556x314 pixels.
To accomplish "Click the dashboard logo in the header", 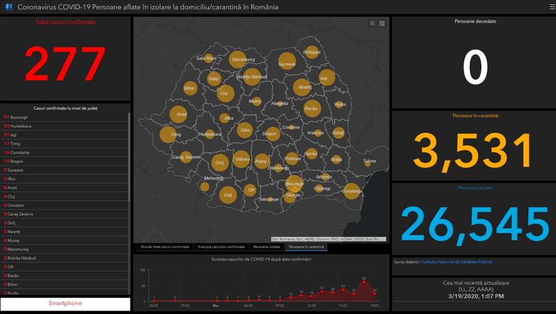I will coord(8,7).
